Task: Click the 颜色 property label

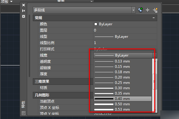Action: pyautogui.click(x=44, y=24)
